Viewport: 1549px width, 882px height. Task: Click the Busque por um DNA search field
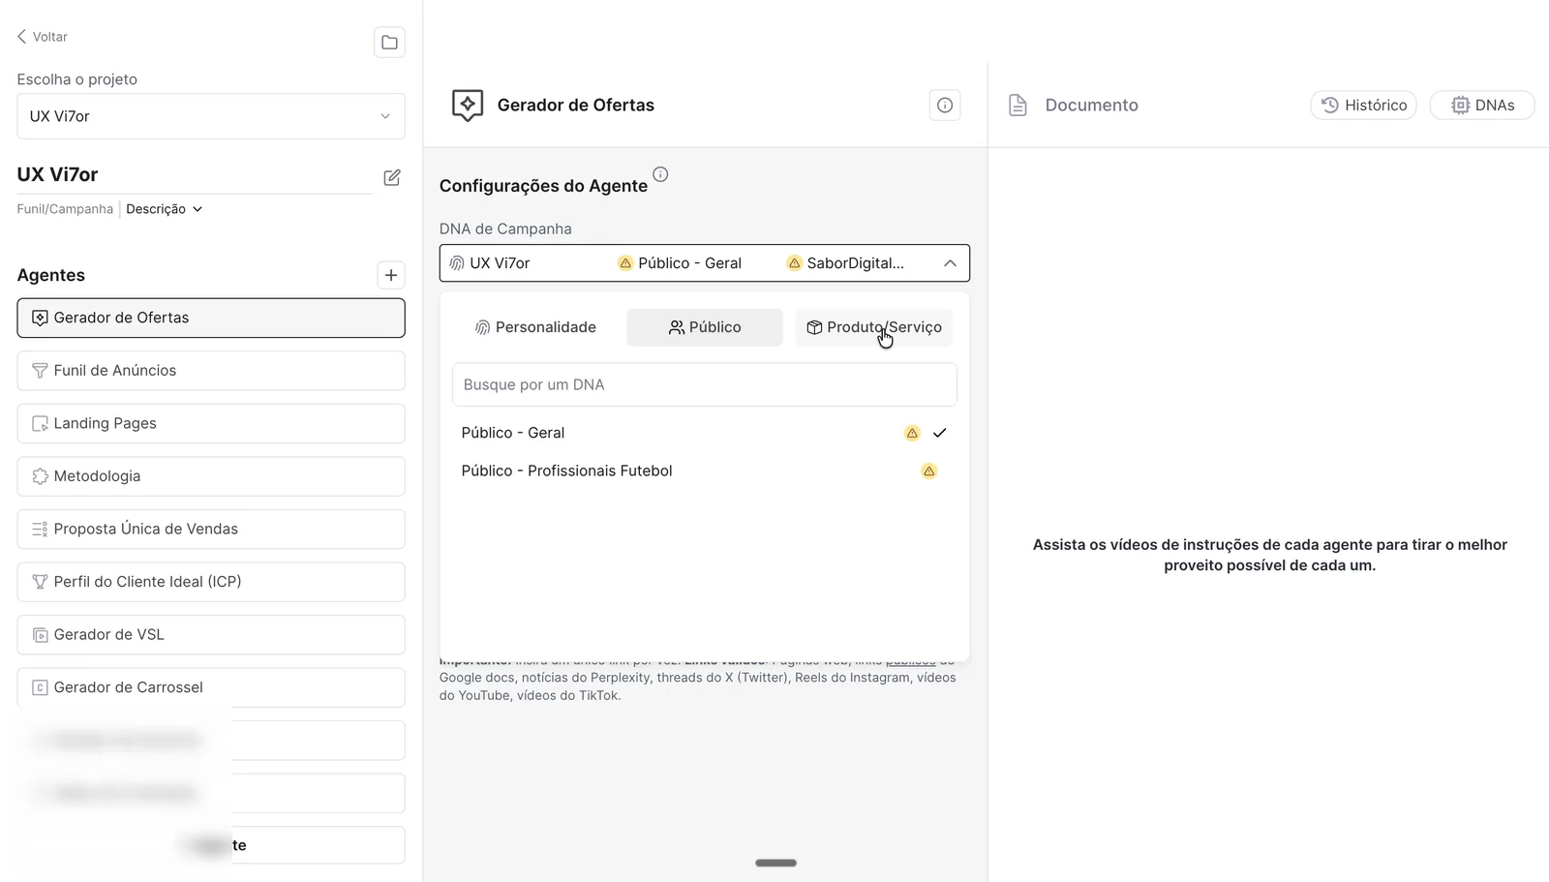point(705,384)
